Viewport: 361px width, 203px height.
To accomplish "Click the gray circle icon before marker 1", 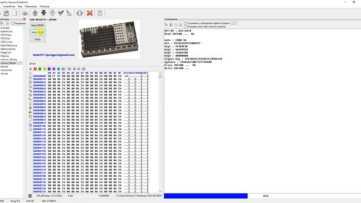I will 30,69.
